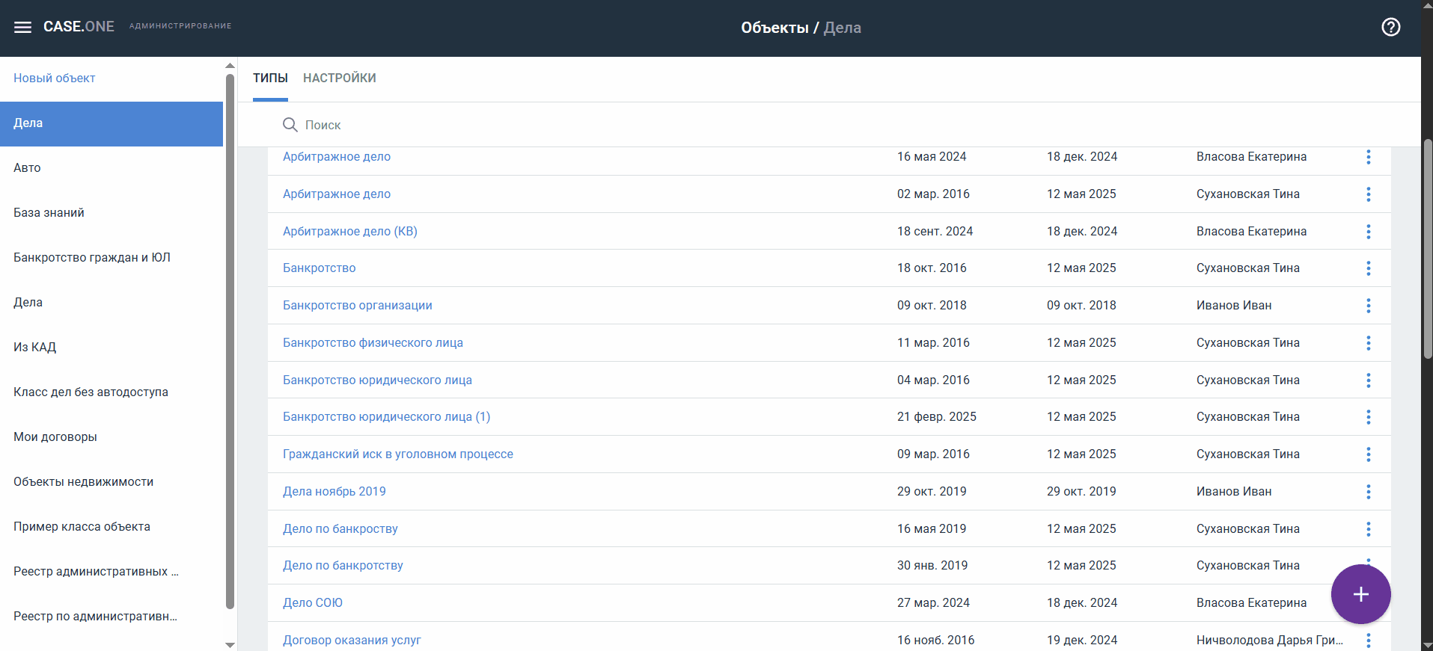Click the date 30 янв. 2019
1433x651 pixels.
932,566
